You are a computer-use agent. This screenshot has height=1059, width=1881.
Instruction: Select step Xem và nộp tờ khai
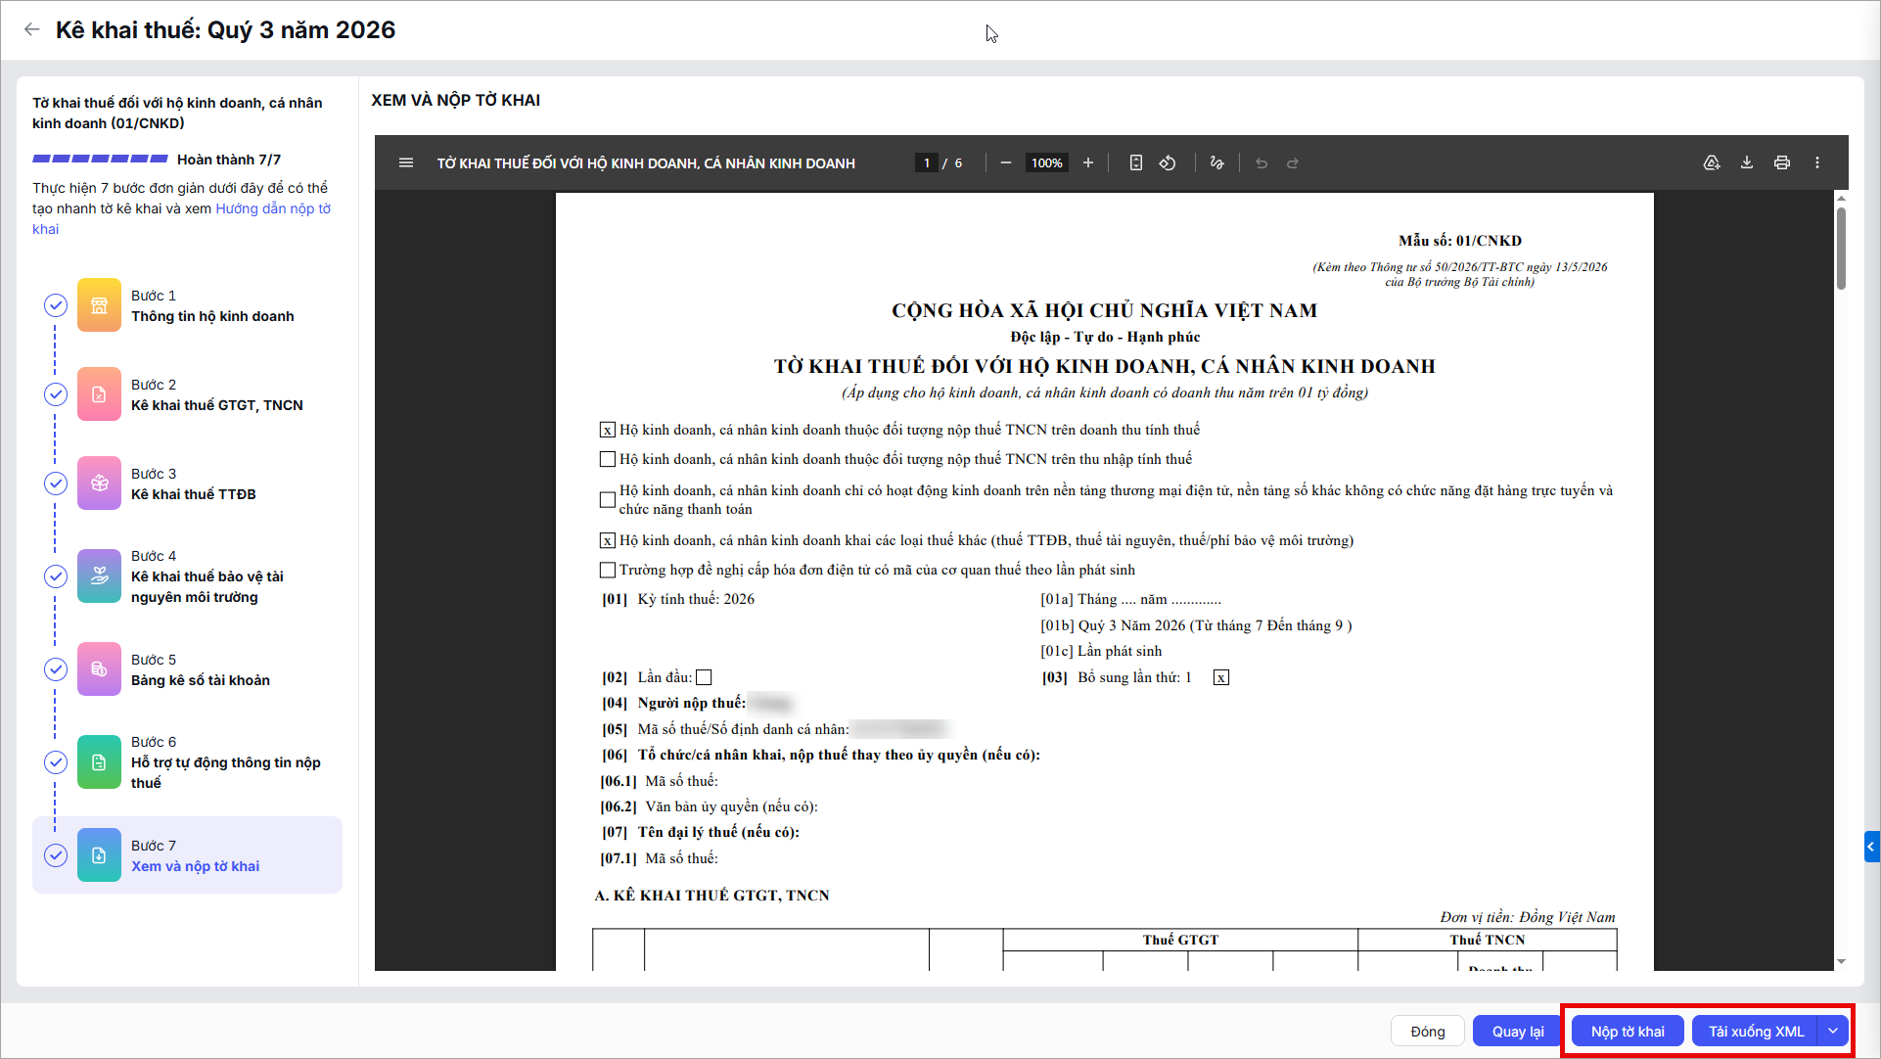coord(188,855)
